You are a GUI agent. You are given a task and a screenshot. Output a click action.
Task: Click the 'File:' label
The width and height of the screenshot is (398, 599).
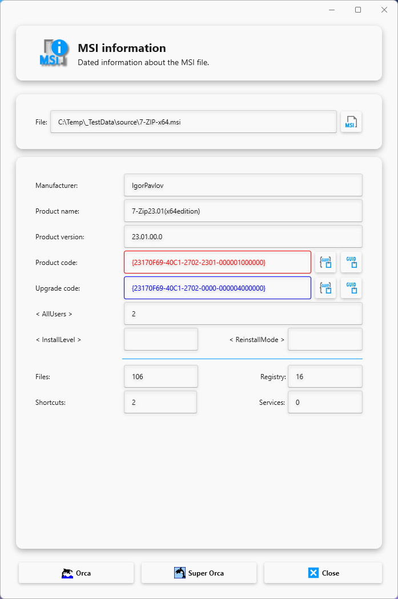click(x=41, y=122)
